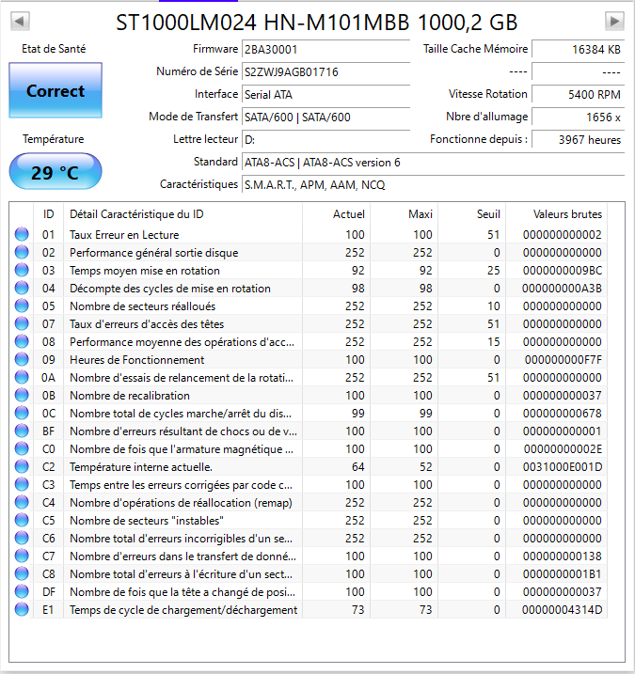Select the Taux Erreur en Lecture row
The image size is (635, 674).
tap(308, 234)
